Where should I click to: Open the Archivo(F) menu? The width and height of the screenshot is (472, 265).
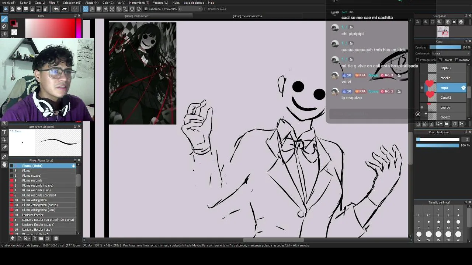8,3
